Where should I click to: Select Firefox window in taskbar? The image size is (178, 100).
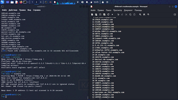click(51, 2)
